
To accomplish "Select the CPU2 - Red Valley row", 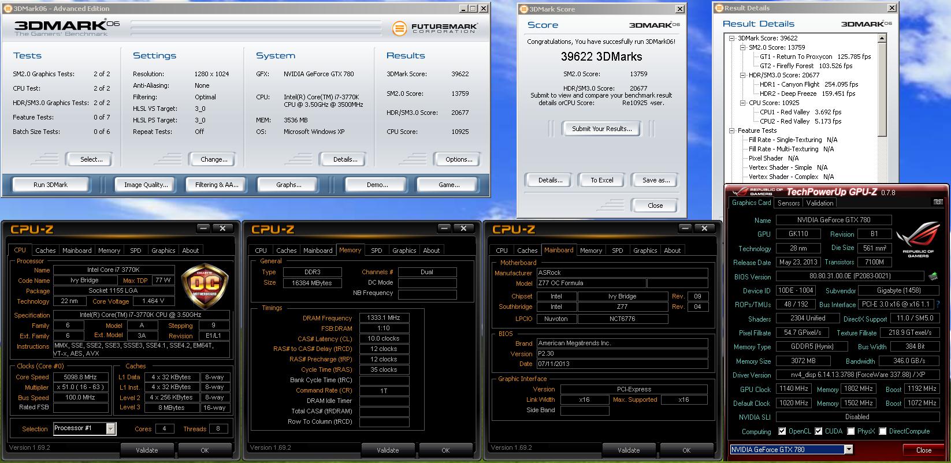I will (x=800, y=121).
